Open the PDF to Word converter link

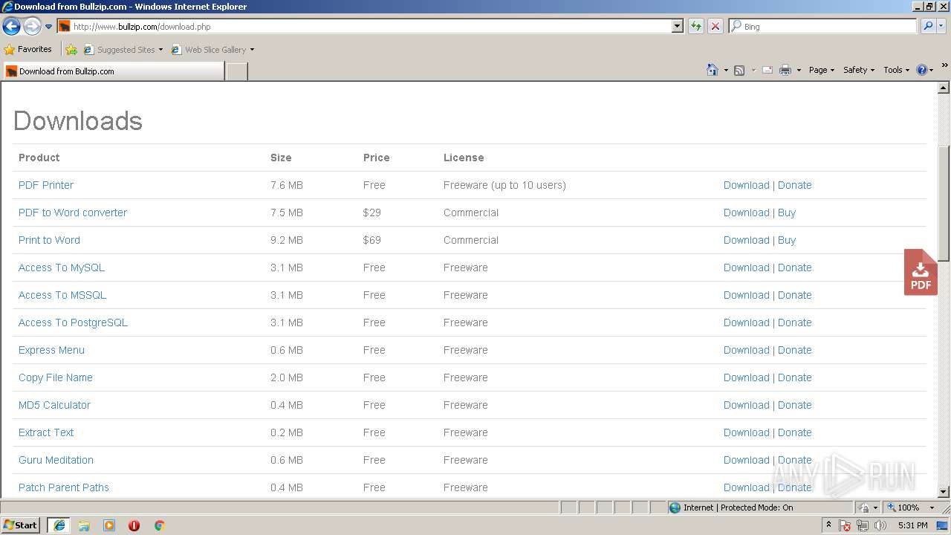click(x=73, y=213)
